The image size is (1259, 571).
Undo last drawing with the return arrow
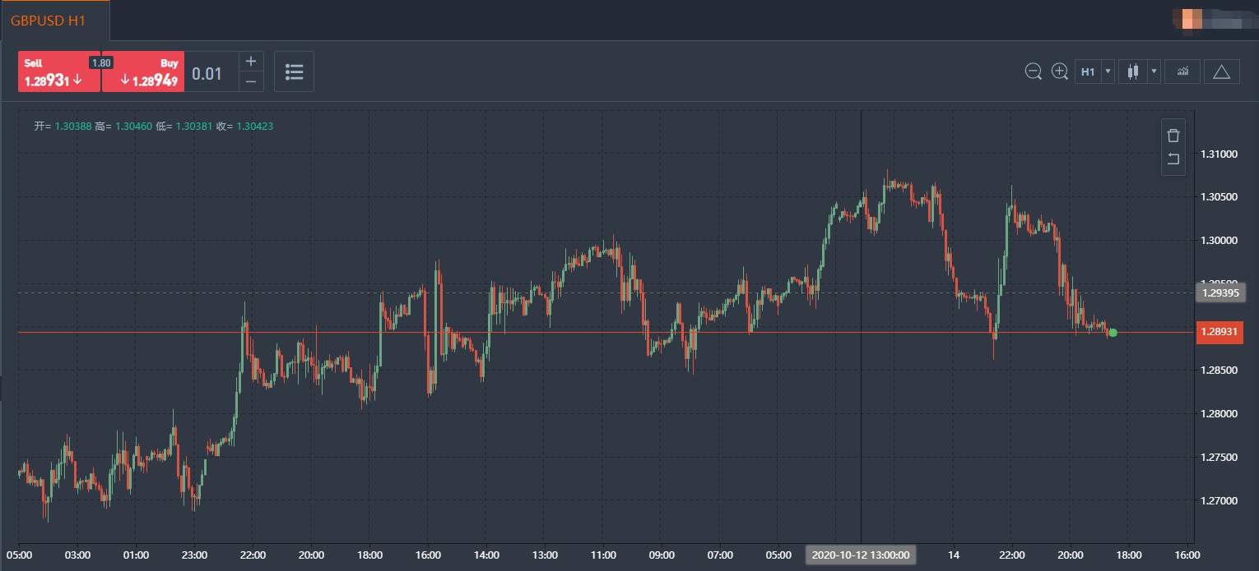coord(1173,159)
